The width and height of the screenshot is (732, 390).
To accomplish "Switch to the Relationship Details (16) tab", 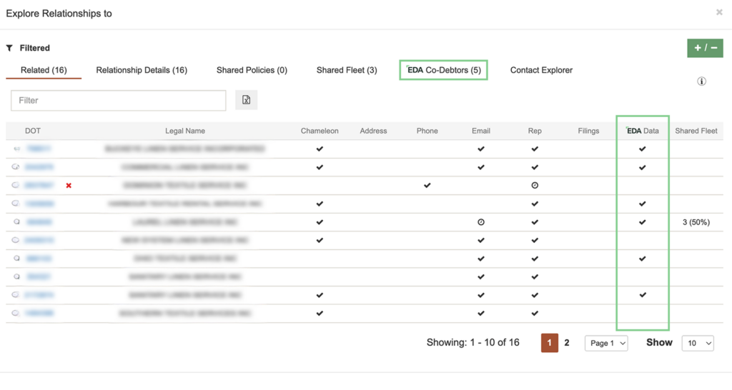I will point(142,70).
